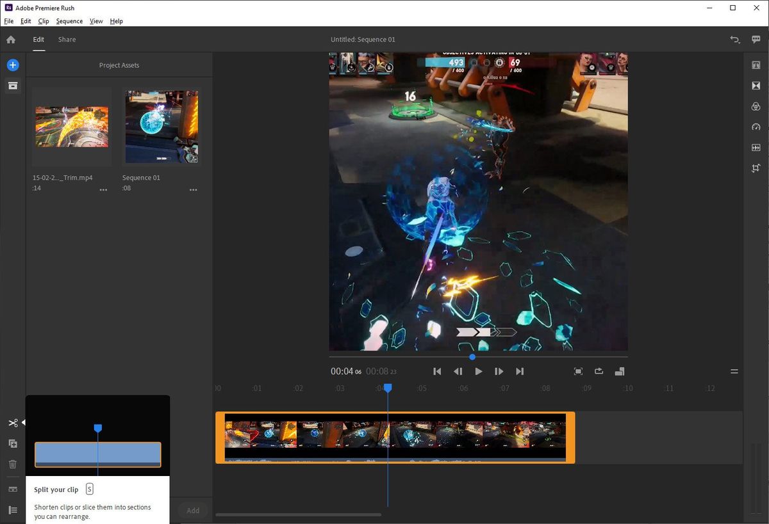Toggle fullscreen preview mode
This screenshot has width=769, height=524.
(577, 371)
